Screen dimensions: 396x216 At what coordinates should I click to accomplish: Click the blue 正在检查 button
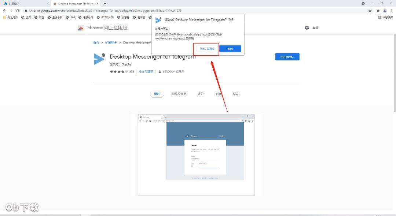pyautogui.click(x=287, y=57)
